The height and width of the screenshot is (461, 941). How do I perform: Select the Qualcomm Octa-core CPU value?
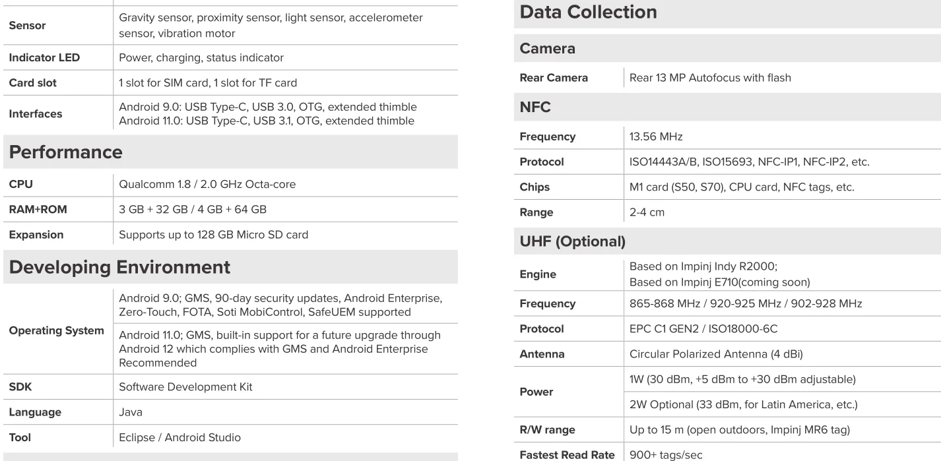207,185
